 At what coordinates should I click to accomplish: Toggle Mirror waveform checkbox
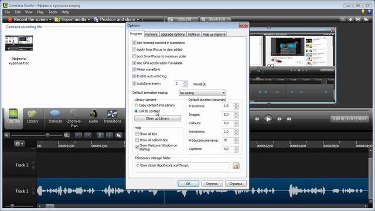134,69
